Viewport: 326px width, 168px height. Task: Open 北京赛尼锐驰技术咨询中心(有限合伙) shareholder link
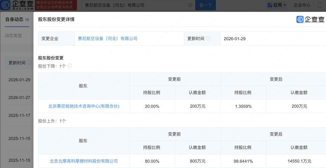click(x=84, y=106)
